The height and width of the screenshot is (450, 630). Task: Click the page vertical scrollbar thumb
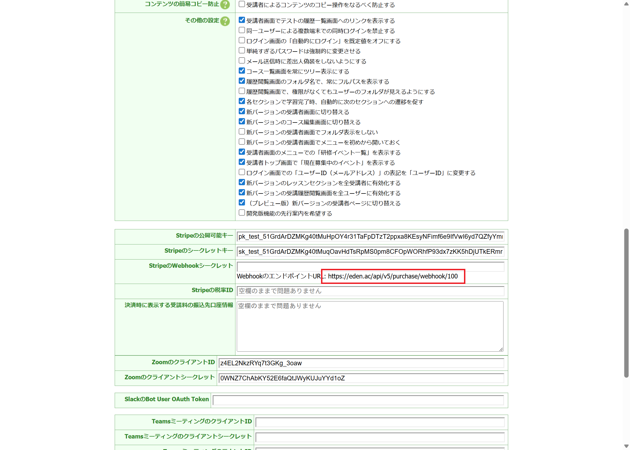(626, 303)
